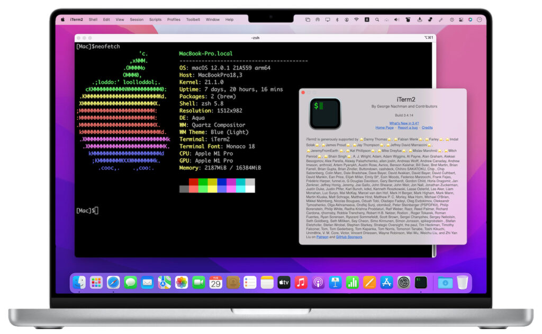Viewport: 542px width, 334px height.
Task: Open Launchpad from the Dock
Action: tap(96, 283)
